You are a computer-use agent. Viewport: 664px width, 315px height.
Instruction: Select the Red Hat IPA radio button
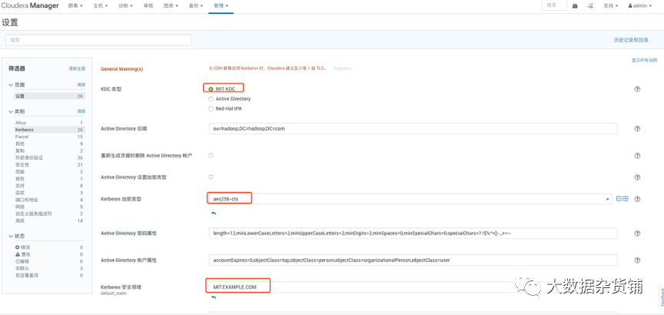click(211, 109)
